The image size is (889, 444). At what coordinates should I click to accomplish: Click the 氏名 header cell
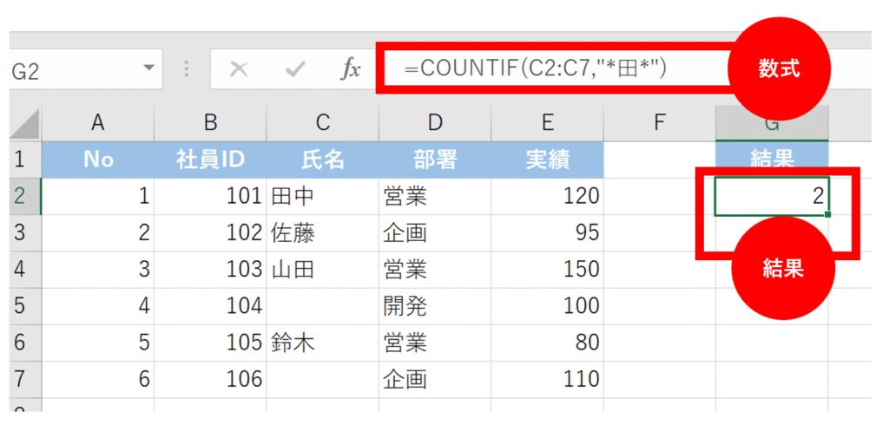click(322, 160)
